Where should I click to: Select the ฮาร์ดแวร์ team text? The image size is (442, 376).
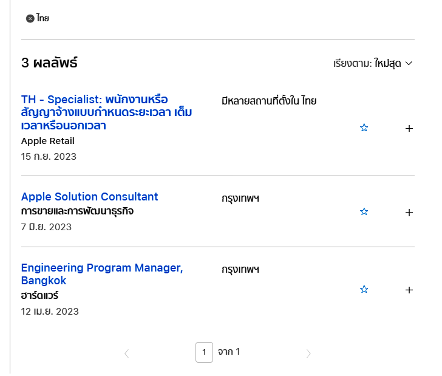[39, 296]
